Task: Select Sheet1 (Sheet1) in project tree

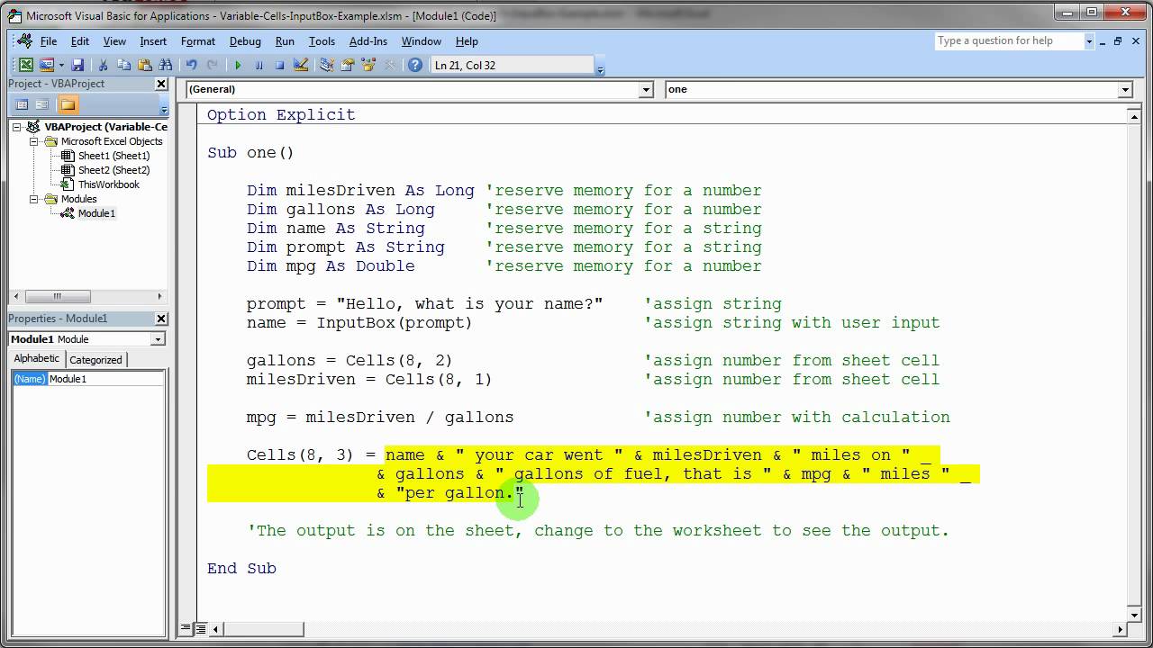Action: pyautogui.click(x=113, y=156)
